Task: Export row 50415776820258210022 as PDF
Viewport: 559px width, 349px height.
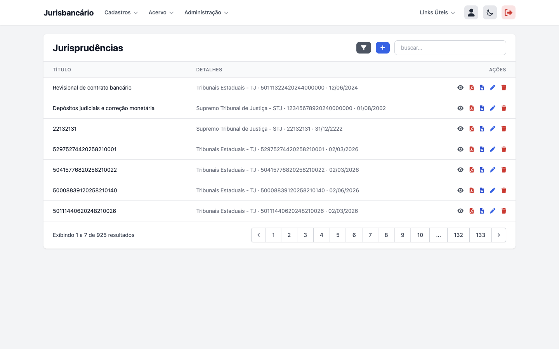Action: 472,170
